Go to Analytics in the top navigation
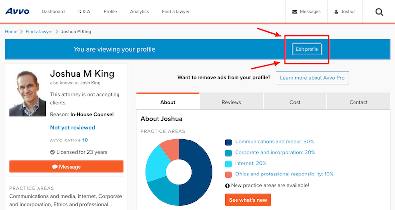395x210 pixels. tap(139, 11)
